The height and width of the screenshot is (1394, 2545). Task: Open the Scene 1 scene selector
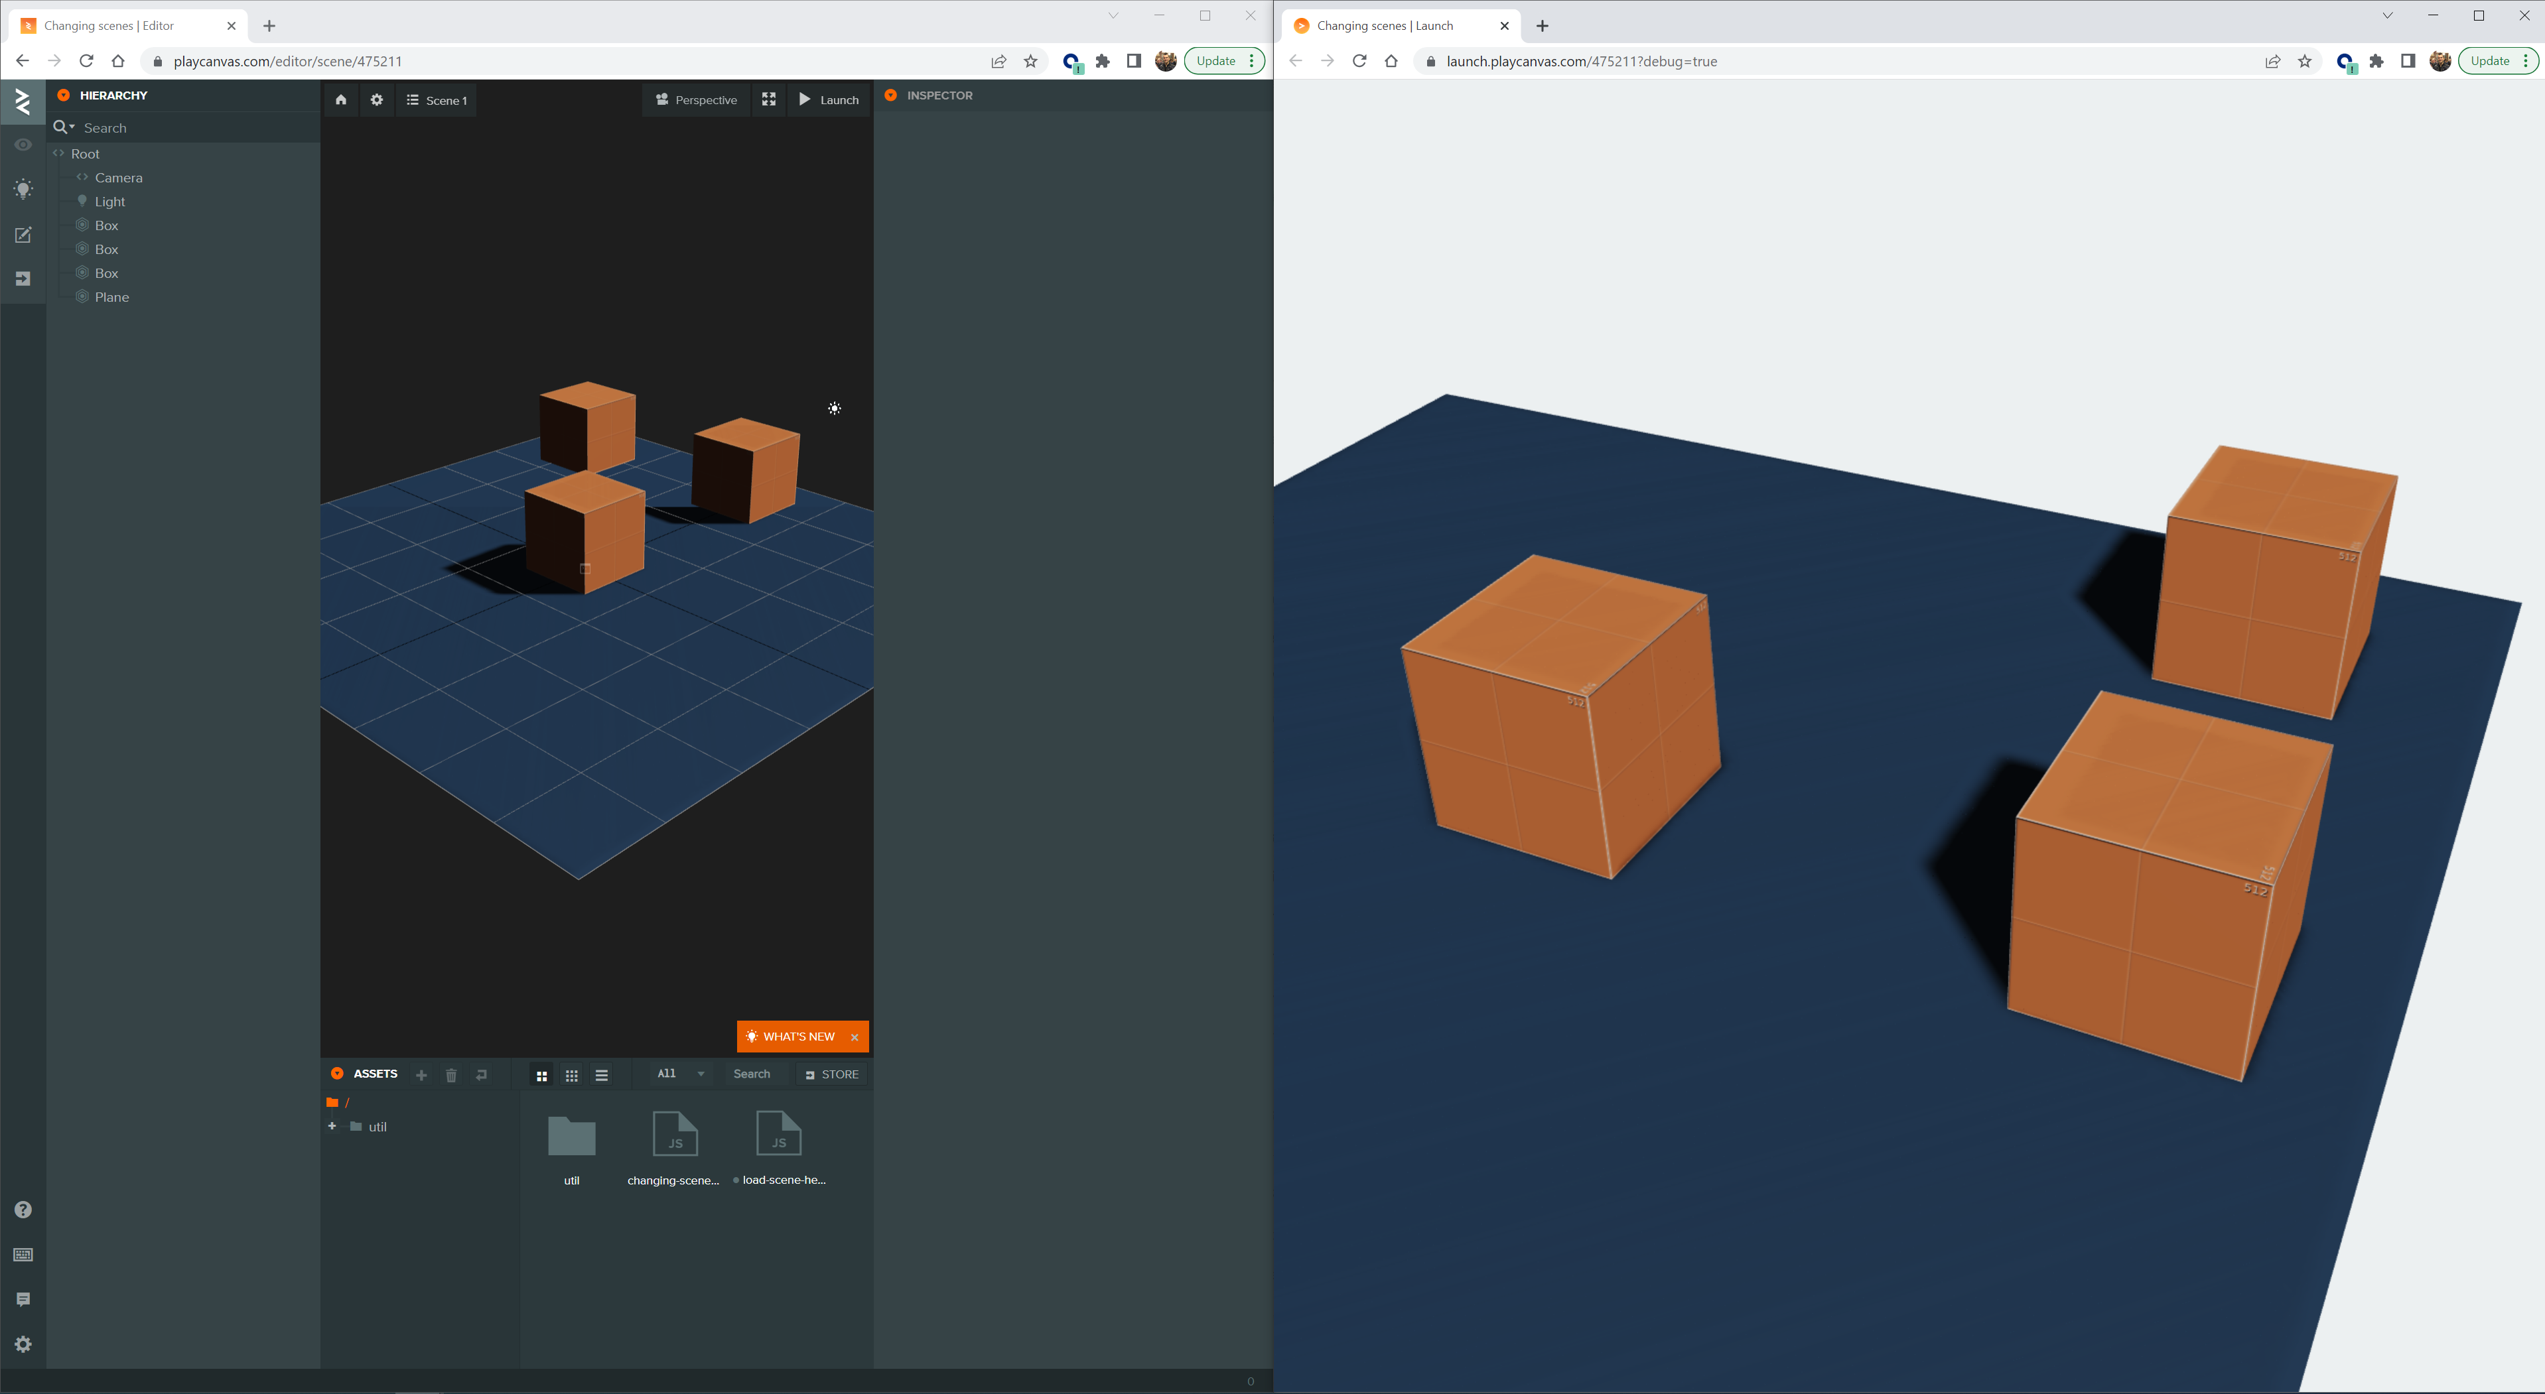(436, 99)
